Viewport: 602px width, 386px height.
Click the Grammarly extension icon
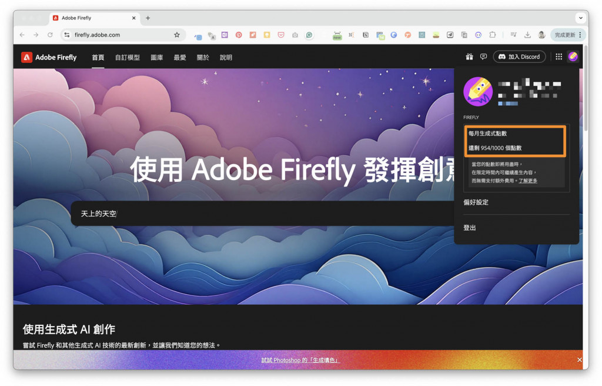(x=309, y=35)
